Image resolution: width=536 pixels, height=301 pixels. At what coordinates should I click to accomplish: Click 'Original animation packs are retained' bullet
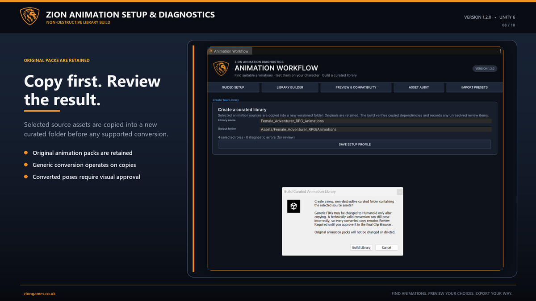click(x=82, y=153)
